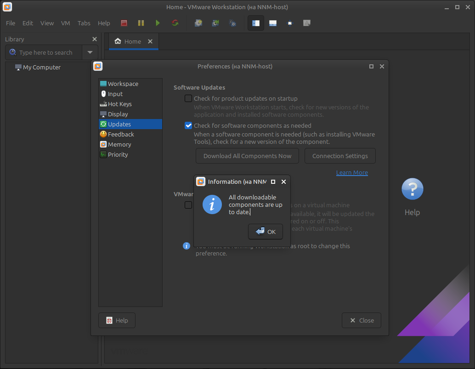
Task: Click the Connection Settings button
Action: pyautogui.click(x=340, y=156)
